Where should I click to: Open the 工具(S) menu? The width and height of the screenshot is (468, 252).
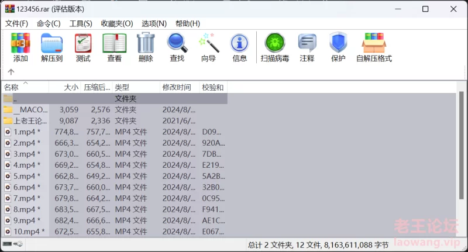pyautogui.click(x=81, y=23)
